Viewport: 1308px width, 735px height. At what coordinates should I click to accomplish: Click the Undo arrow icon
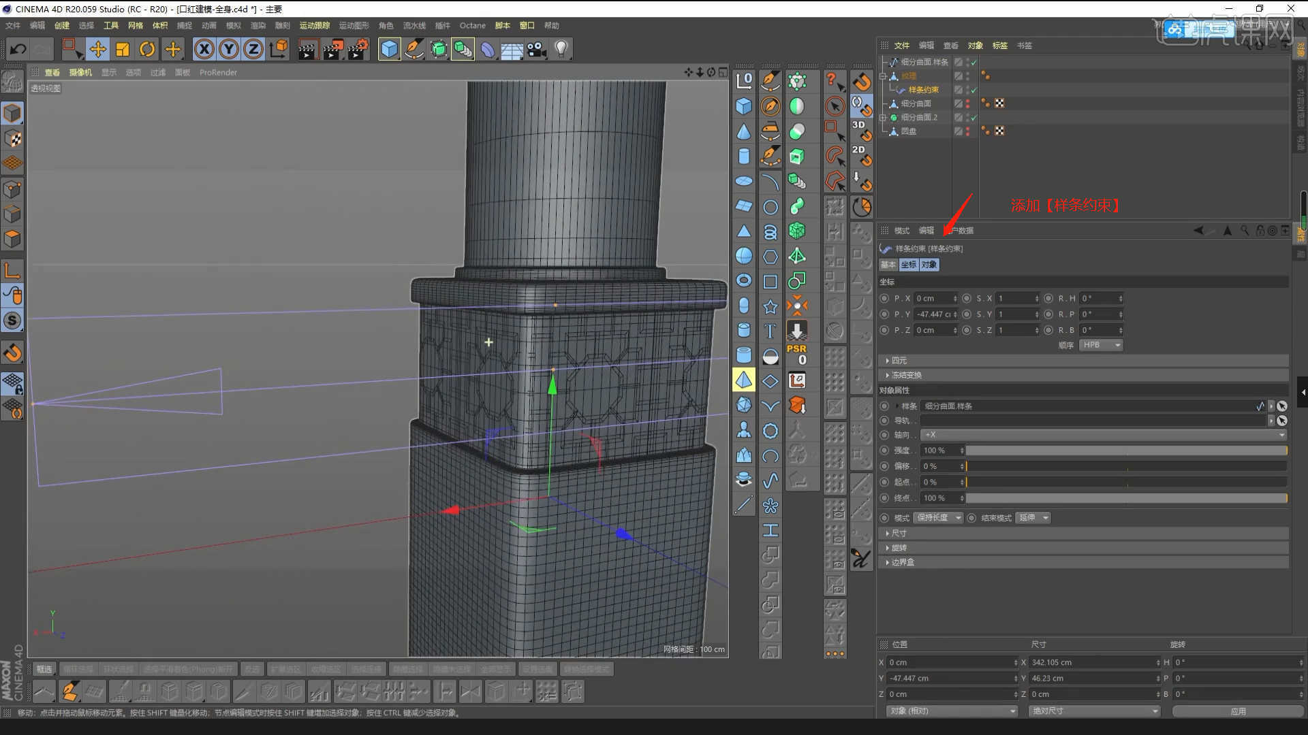click(18, 49)
